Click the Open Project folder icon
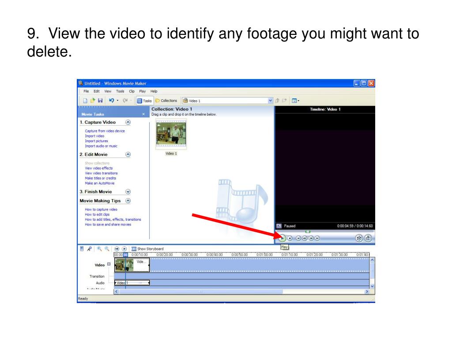Image resolution: width=452 pixels, height=339 pixels. click(93, 101)
